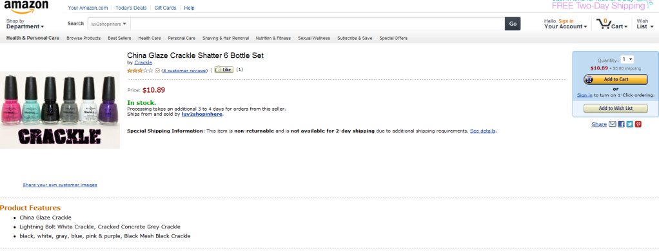The image size is (659, 251).
Task: Click inside the search input field
Action: [x=318, y=24]
